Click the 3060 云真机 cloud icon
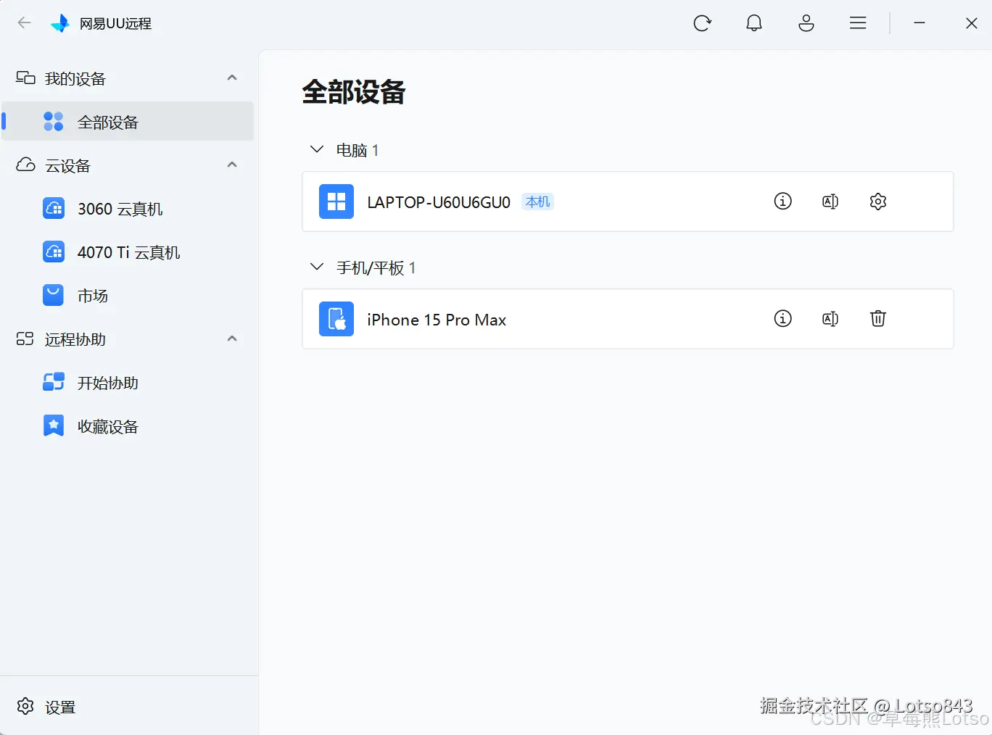 click(54, 209)
